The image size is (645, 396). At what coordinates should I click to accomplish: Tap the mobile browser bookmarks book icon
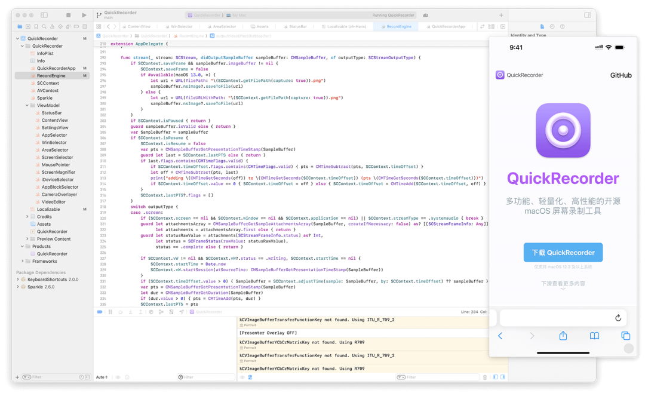pos(594,336)
